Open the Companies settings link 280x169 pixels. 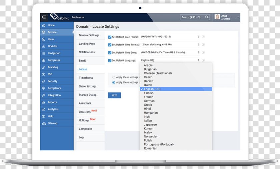[x=90, y=129]
